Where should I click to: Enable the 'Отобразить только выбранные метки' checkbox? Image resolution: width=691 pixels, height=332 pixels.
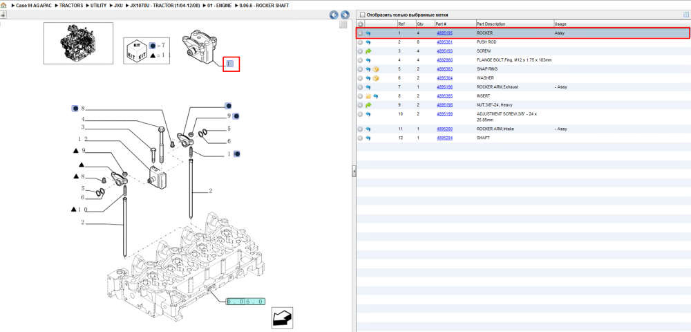pos(363,15)
